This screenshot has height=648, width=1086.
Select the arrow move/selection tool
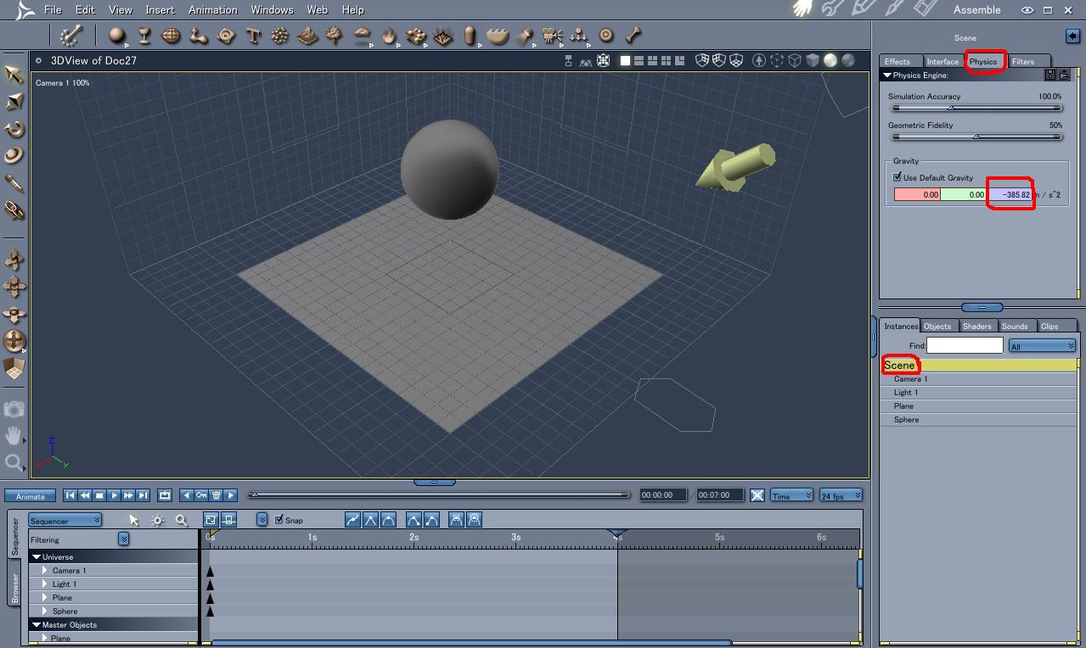pos(14,74)
